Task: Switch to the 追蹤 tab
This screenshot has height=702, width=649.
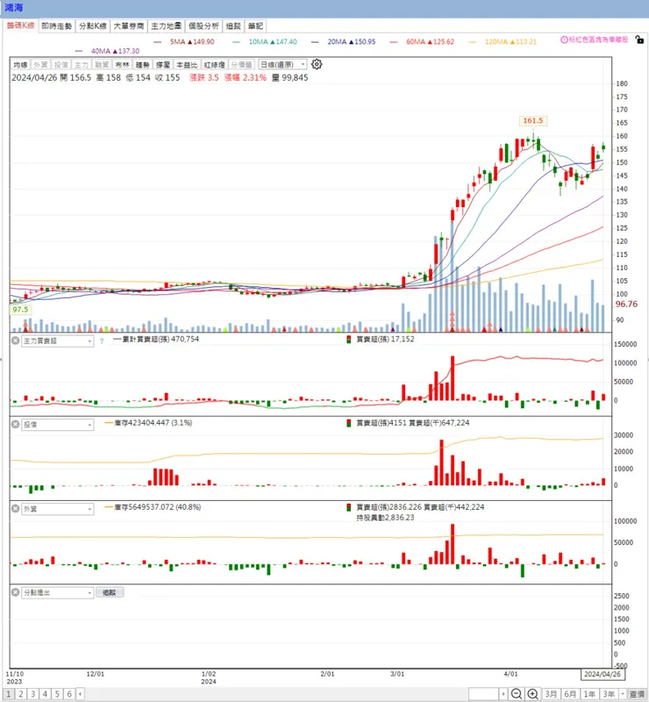Action: pyautogui.click(x=233, y=26)
